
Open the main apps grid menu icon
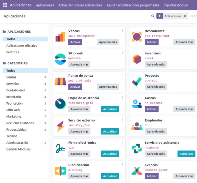point(5,5)
